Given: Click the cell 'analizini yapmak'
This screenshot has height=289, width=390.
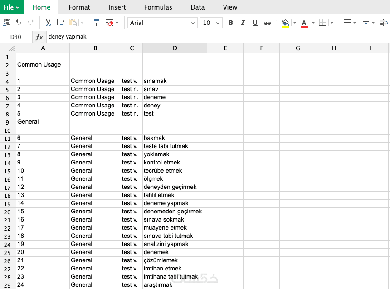Looking at the screenshot, I should click(x=175, y=244).
